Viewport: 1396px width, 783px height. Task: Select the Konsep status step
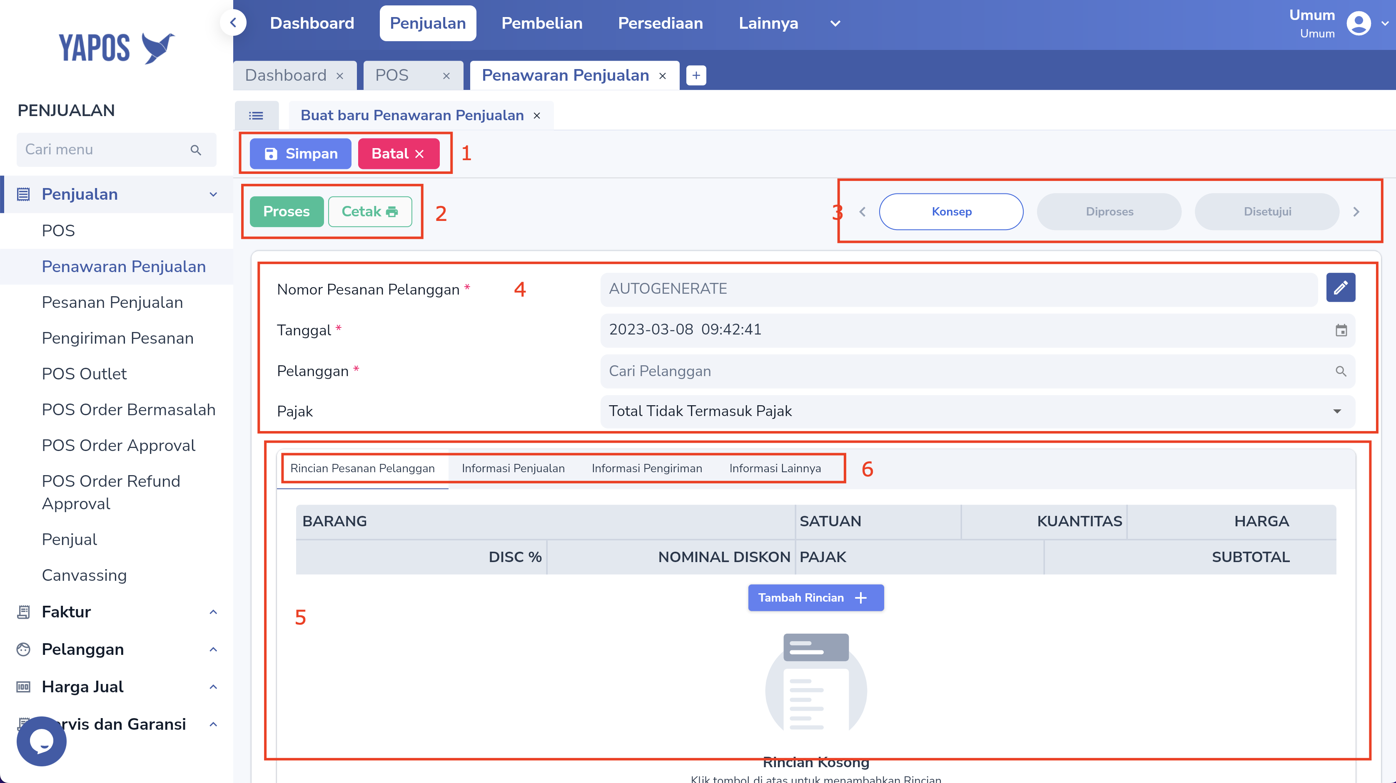[951, 212]
